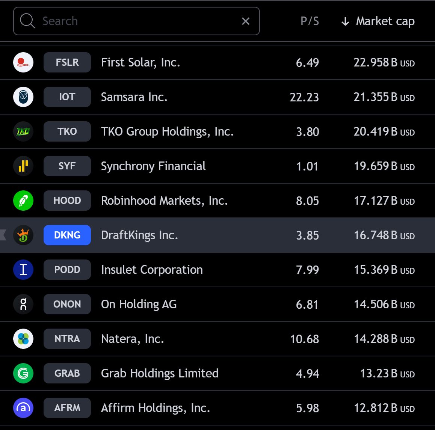Click the magnifying glass search icon
The image size is (435, 430).
(27, 21)
